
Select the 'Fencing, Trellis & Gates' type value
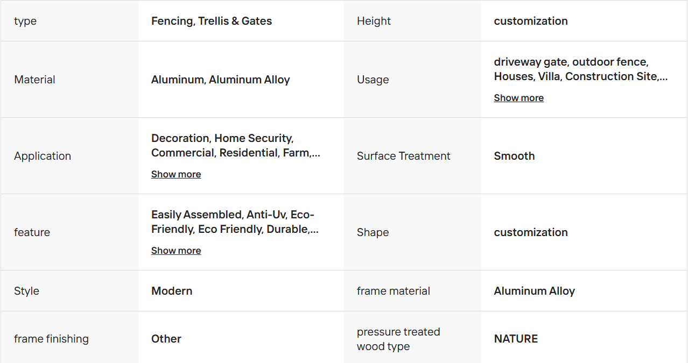pos(212,21)
